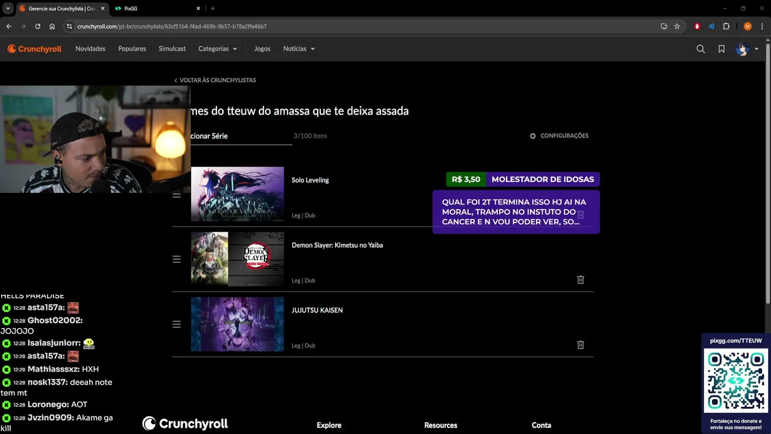Click the blue sound extension icon
The height and width of the screenshot is (434, 771).
[x=711, y=27]
